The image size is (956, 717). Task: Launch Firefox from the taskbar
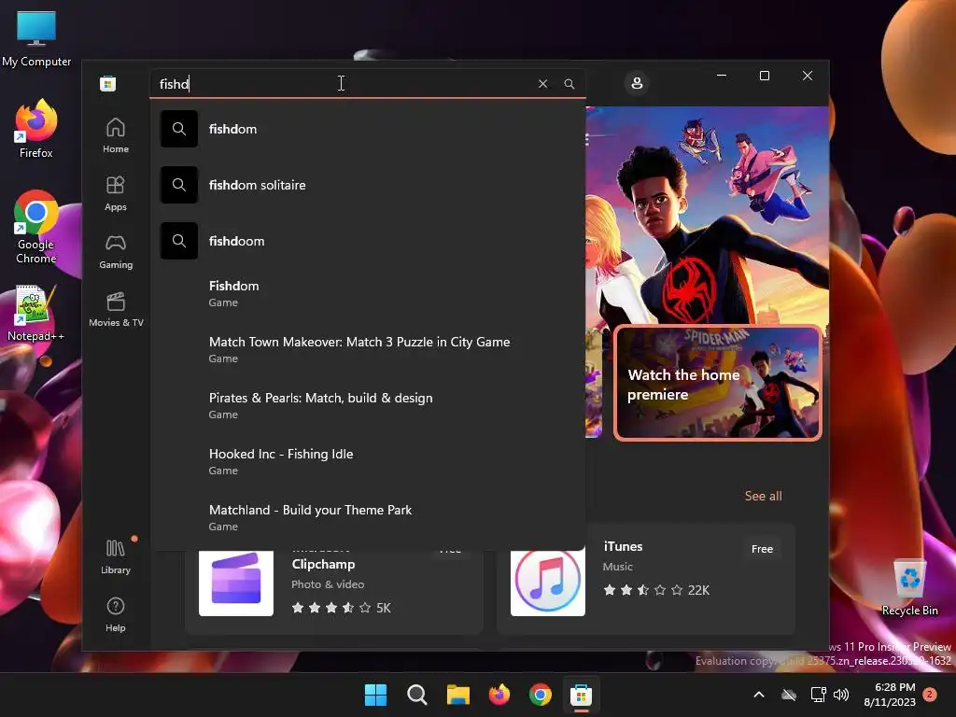499,695
